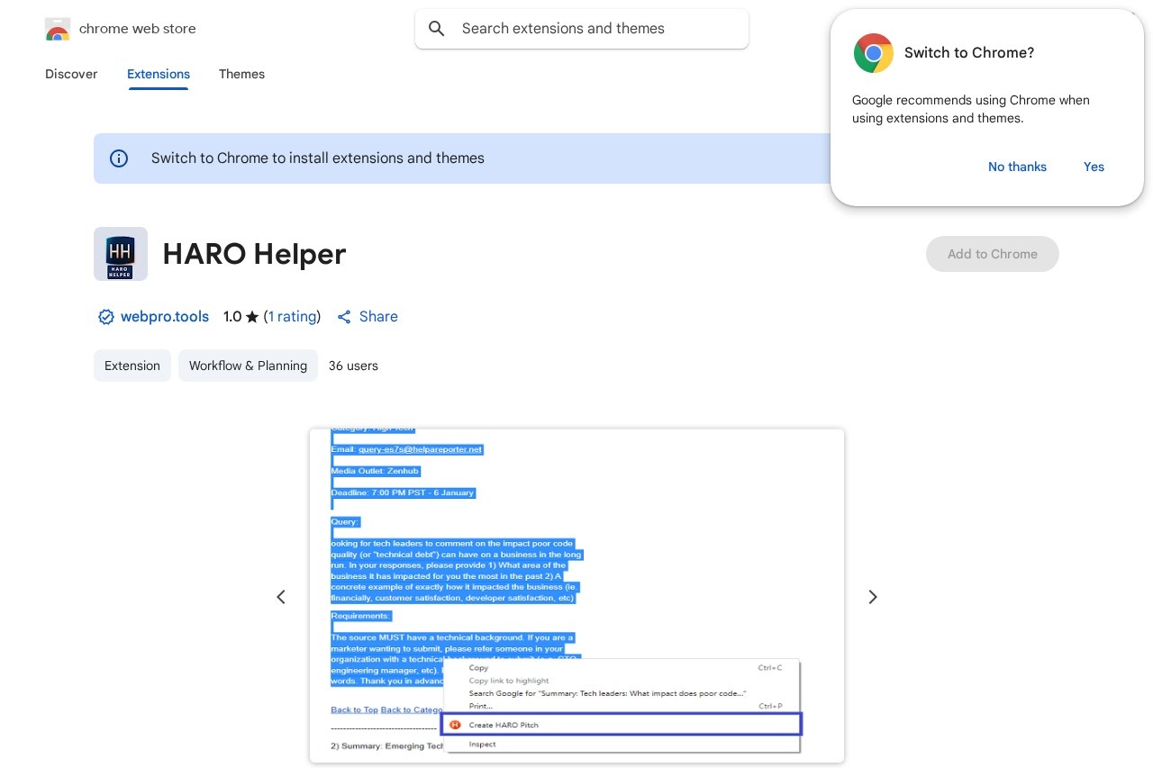Screen dimensions: 1153x768
Task: Click the Chrome logo in popup
Action: click(x=873, y=53)
